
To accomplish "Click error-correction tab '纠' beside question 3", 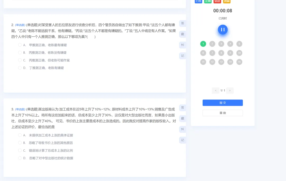I will 182,129.
